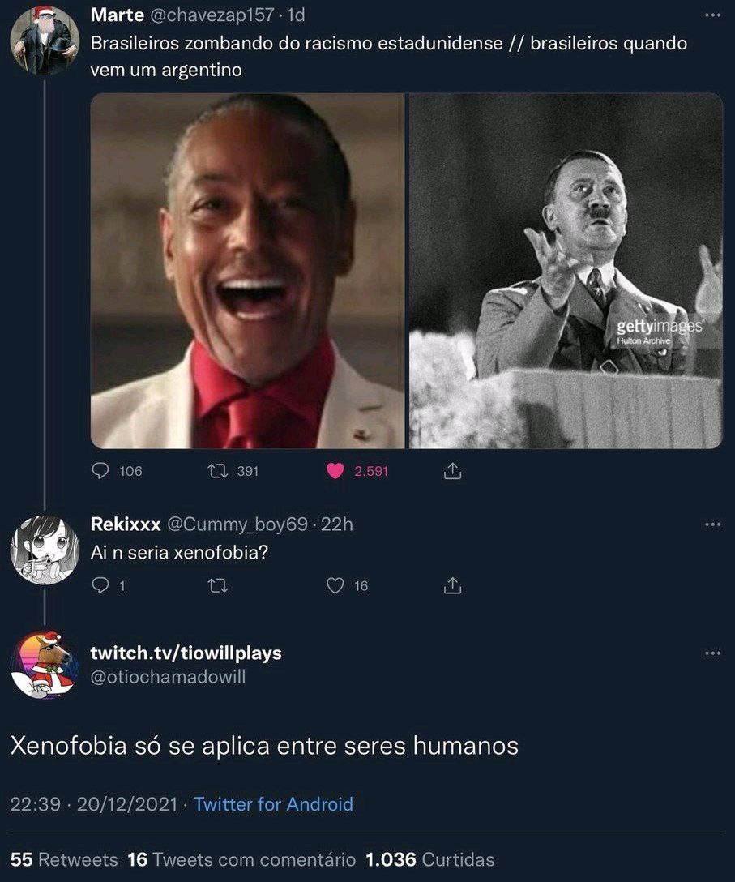Image resolution: width=735 pixels, height=882 pixels.
Task: Unlike Marte's tweet with pink heart
Action: [x=335, y=471]
